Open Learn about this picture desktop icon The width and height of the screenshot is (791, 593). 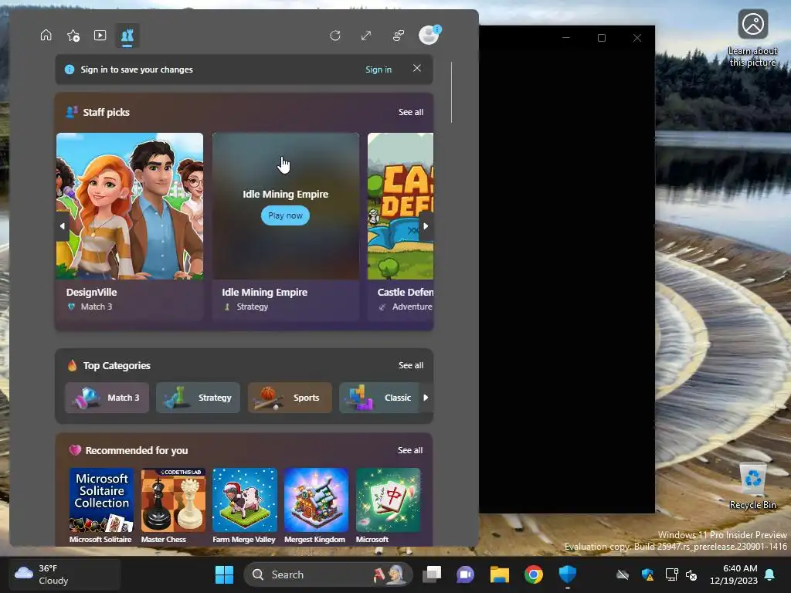coord(752,39)
